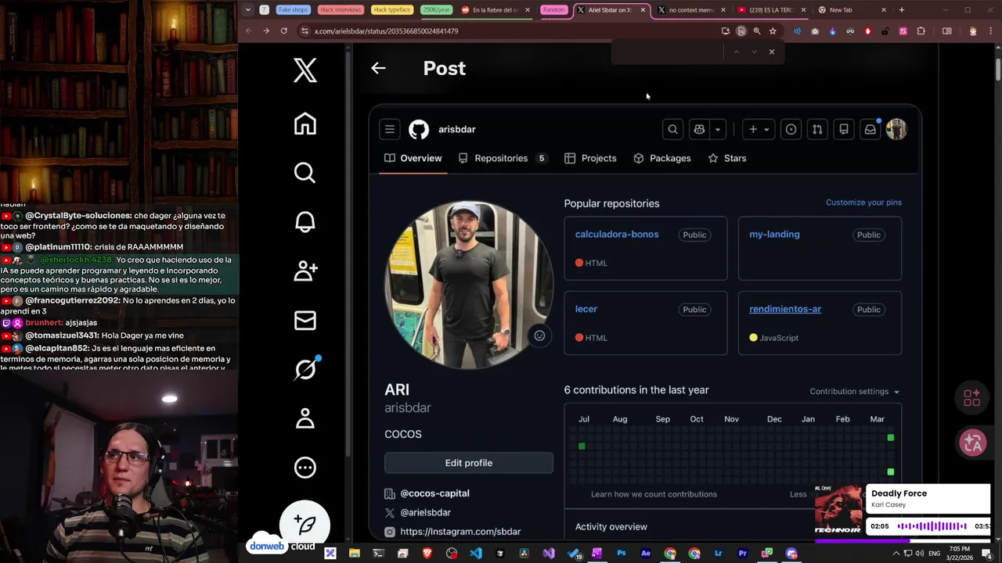Screen dimensions: 1002x563
Task: Select the Projects tab
Action: (590, 158)
